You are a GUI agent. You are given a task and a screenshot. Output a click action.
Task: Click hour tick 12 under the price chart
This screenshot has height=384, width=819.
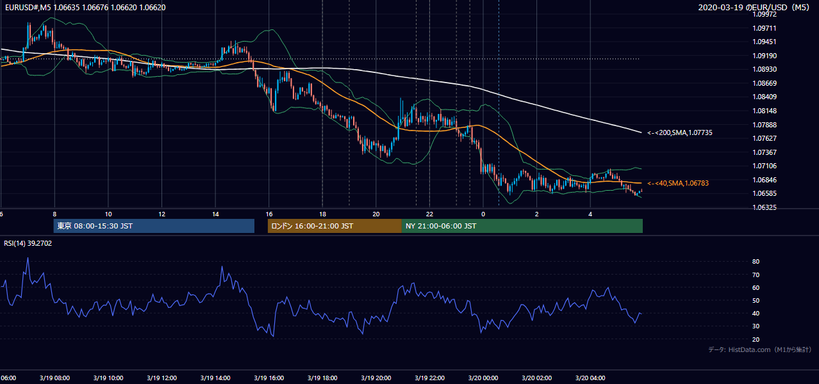pos(161,214)
